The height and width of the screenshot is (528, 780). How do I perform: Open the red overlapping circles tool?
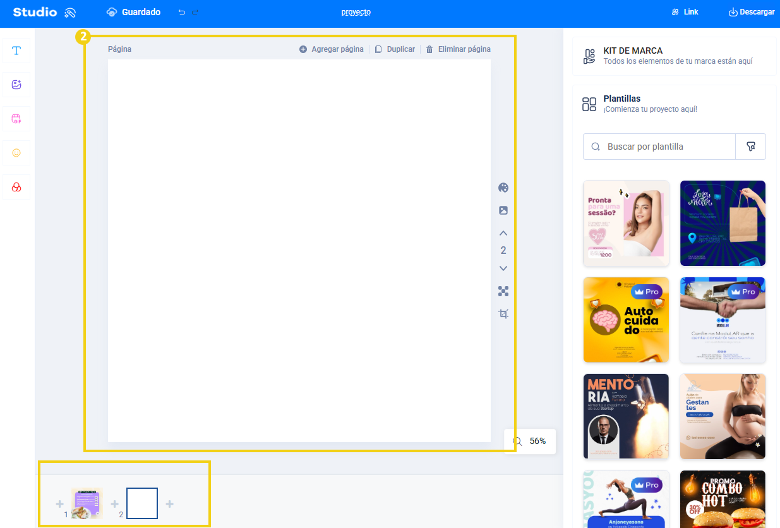coord(16,187)
